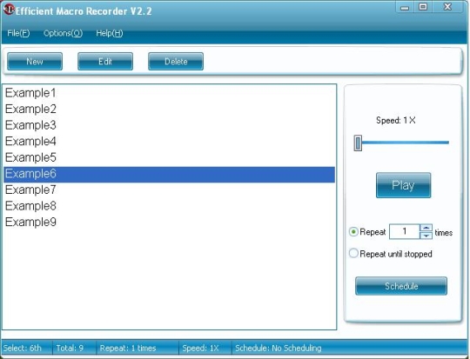Click the New button
The width and height of the screenshot is (470, 359).
tap(35, 62)
